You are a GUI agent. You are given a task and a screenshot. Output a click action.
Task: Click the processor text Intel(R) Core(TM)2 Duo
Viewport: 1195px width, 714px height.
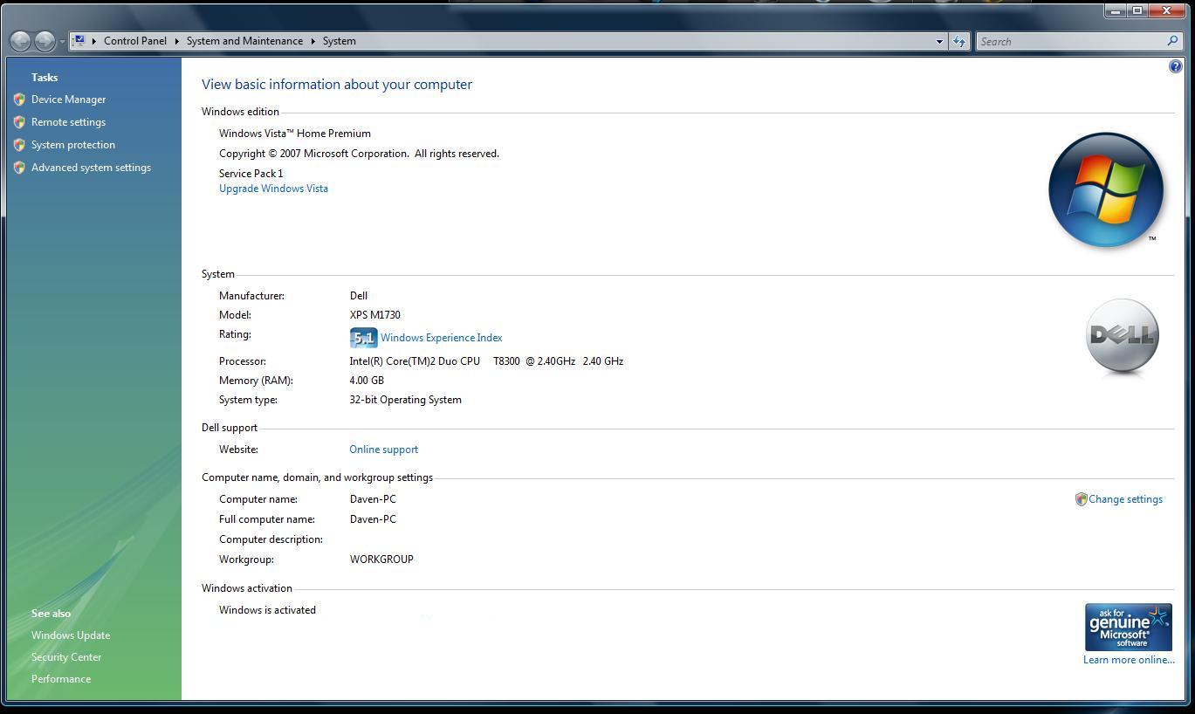415,361
